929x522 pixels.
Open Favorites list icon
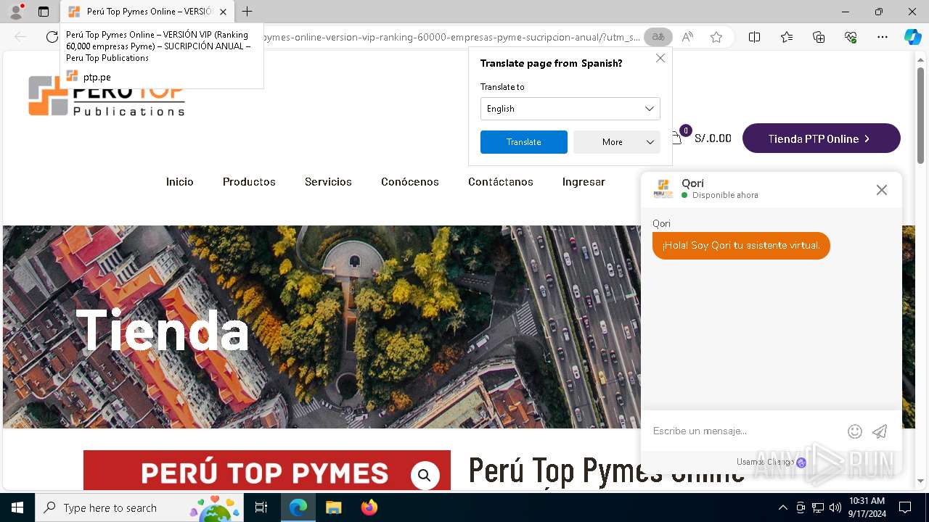(x=787, y=37)
